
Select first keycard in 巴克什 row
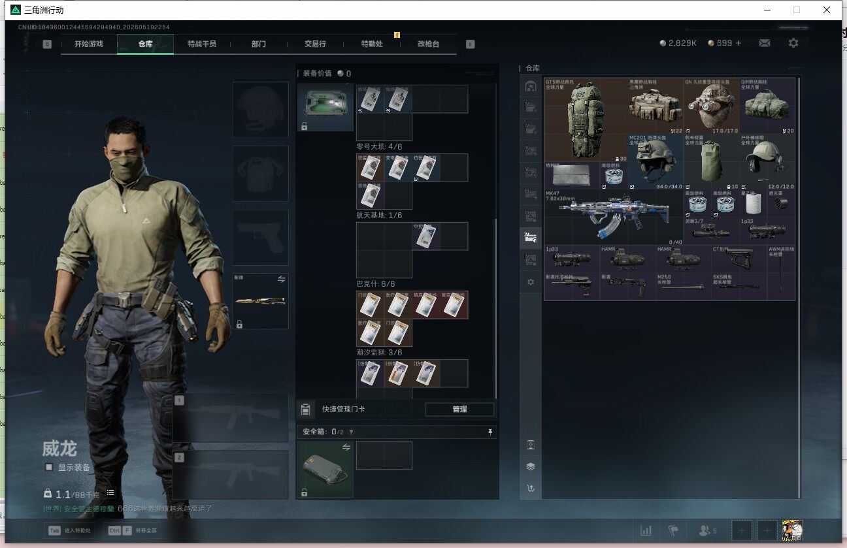coord(370,304)
